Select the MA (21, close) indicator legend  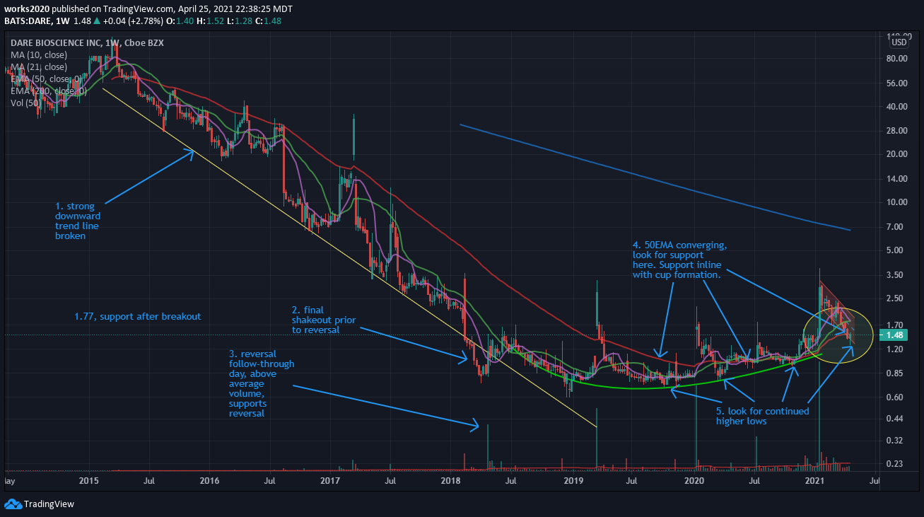point(39,67)
